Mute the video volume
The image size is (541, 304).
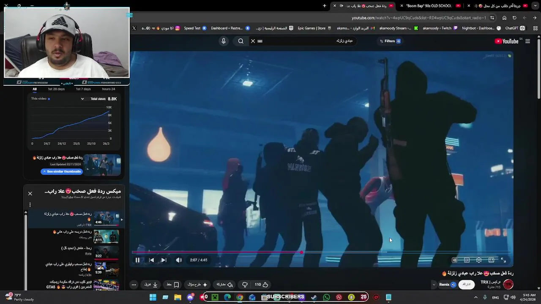[x=179, y=260]
